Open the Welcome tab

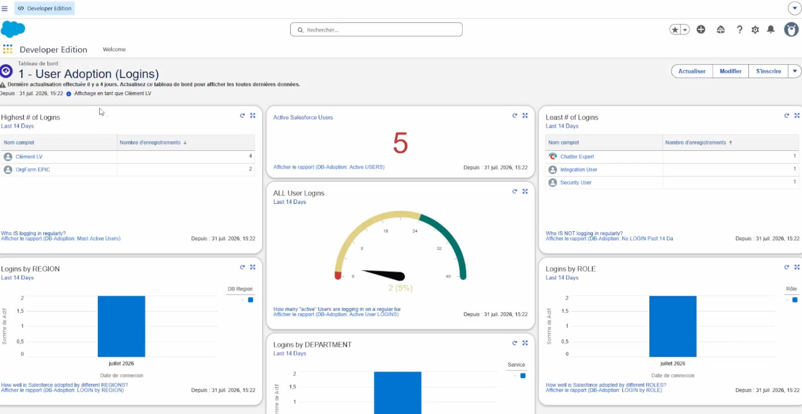coord(114,50)
